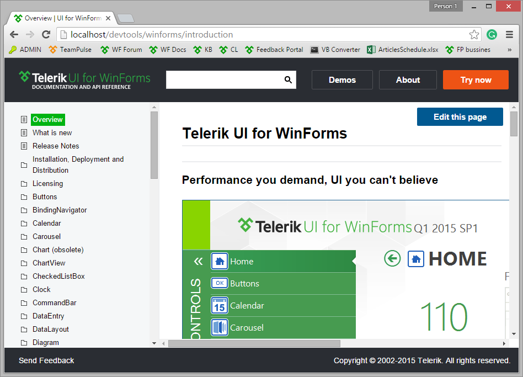This screenshot has height=377, width=523.
Task: Click the Telerik UI for WinForms logo
Action: (x=85, y=79)
